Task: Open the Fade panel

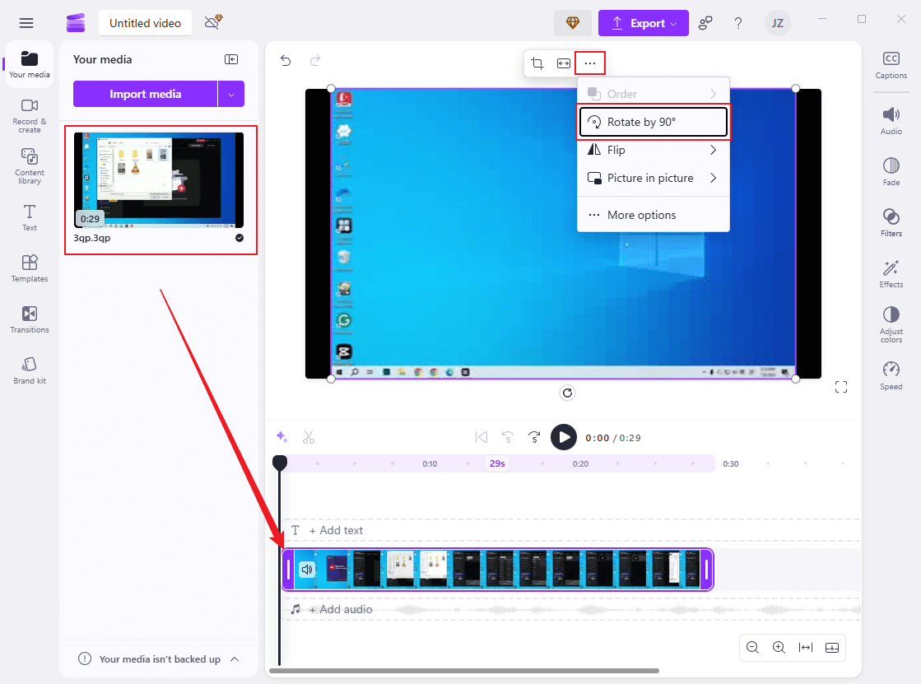Action: [891, 171]
